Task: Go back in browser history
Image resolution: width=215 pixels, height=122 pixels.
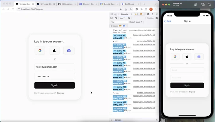Action: click(3, 9)
